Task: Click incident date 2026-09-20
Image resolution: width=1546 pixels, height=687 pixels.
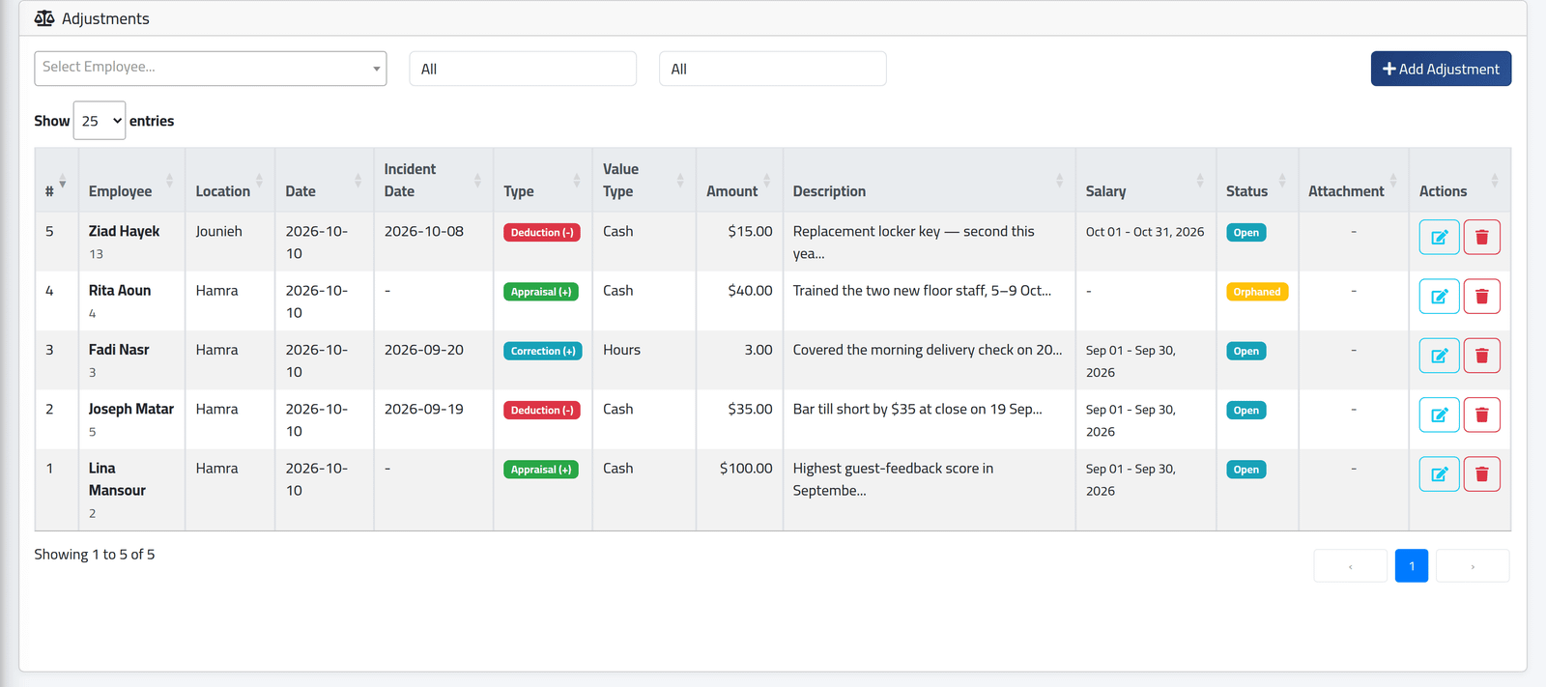Action: (x=424, y=350)
